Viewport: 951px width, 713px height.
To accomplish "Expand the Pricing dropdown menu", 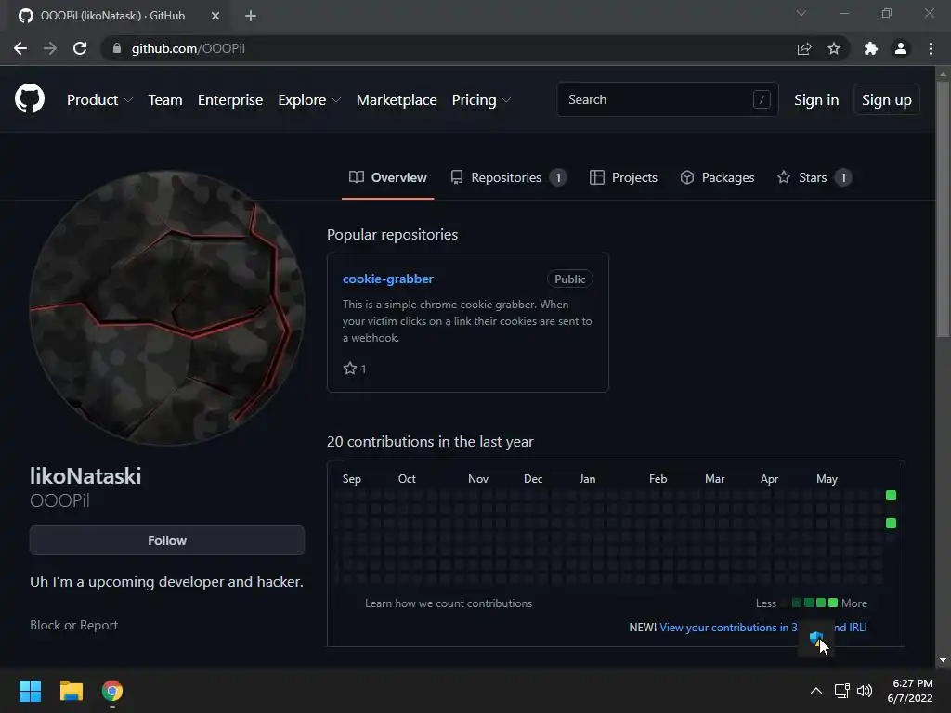I will [482, 100].
